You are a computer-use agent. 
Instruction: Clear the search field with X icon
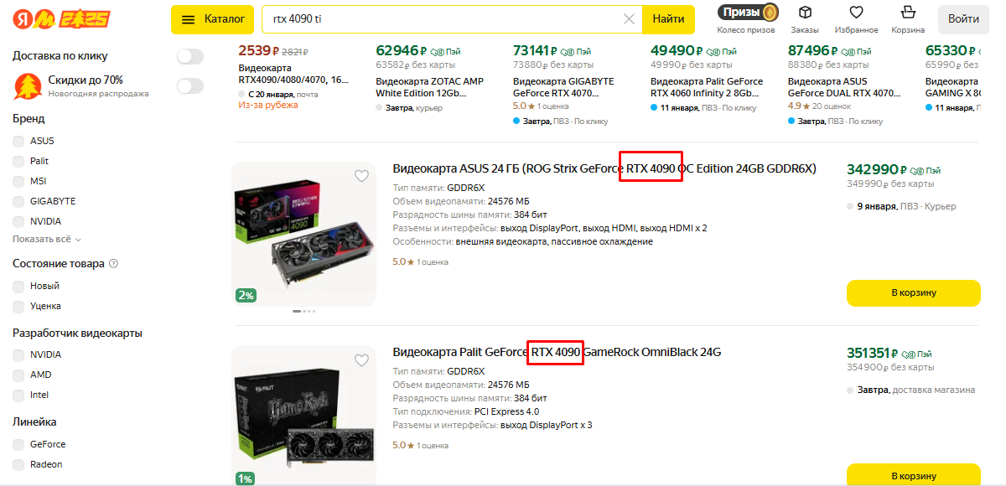[x=630, y=19]
